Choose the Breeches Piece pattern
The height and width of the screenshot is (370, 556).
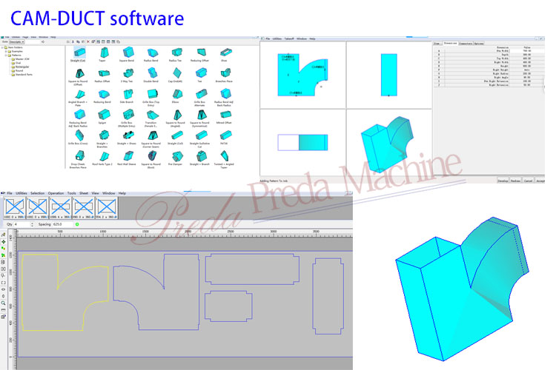coord(225,73)
